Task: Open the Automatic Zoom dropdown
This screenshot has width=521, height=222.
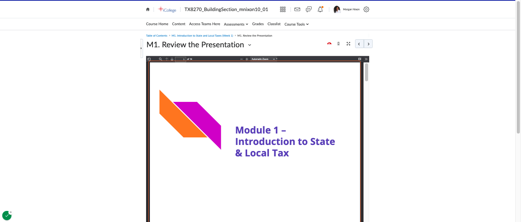Action: [x=264, y=59]
